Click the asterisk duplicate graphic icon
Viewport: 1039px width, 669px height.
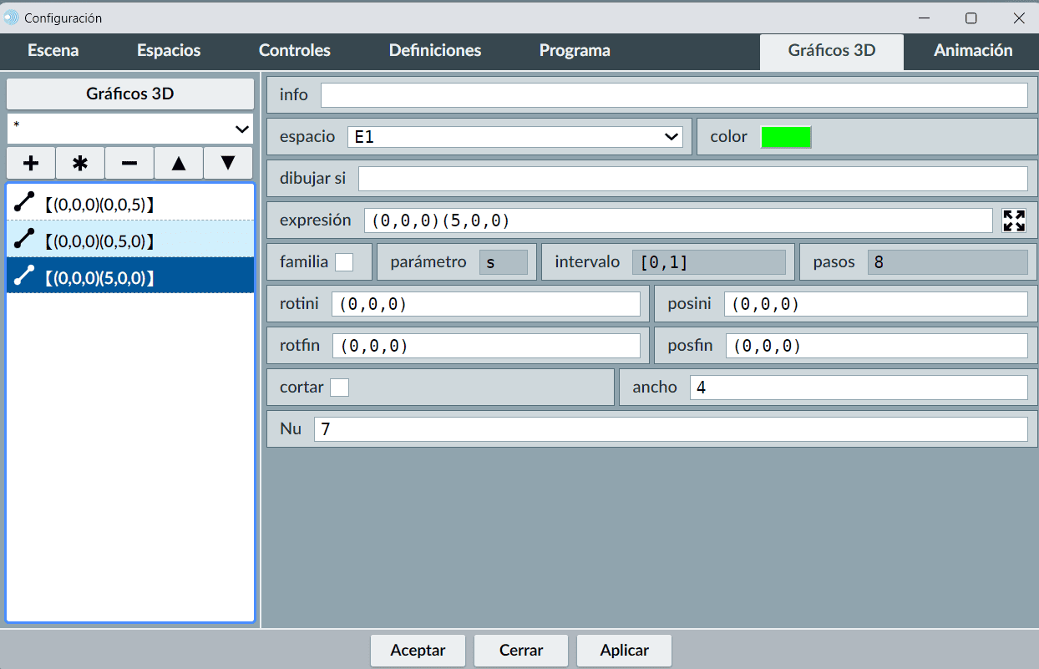(x=80, y=163)
